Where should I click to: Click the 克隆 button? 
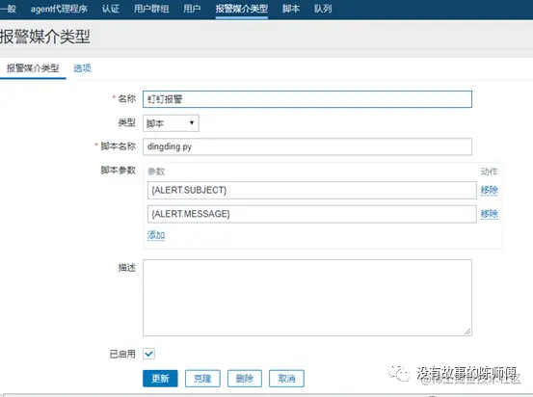202,379
